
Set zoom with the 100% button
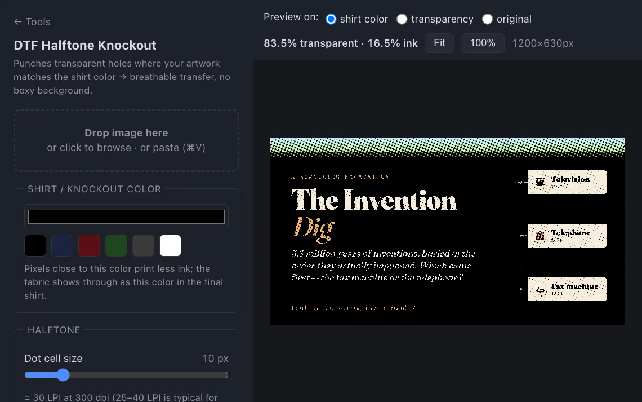(x=482, y=43)
